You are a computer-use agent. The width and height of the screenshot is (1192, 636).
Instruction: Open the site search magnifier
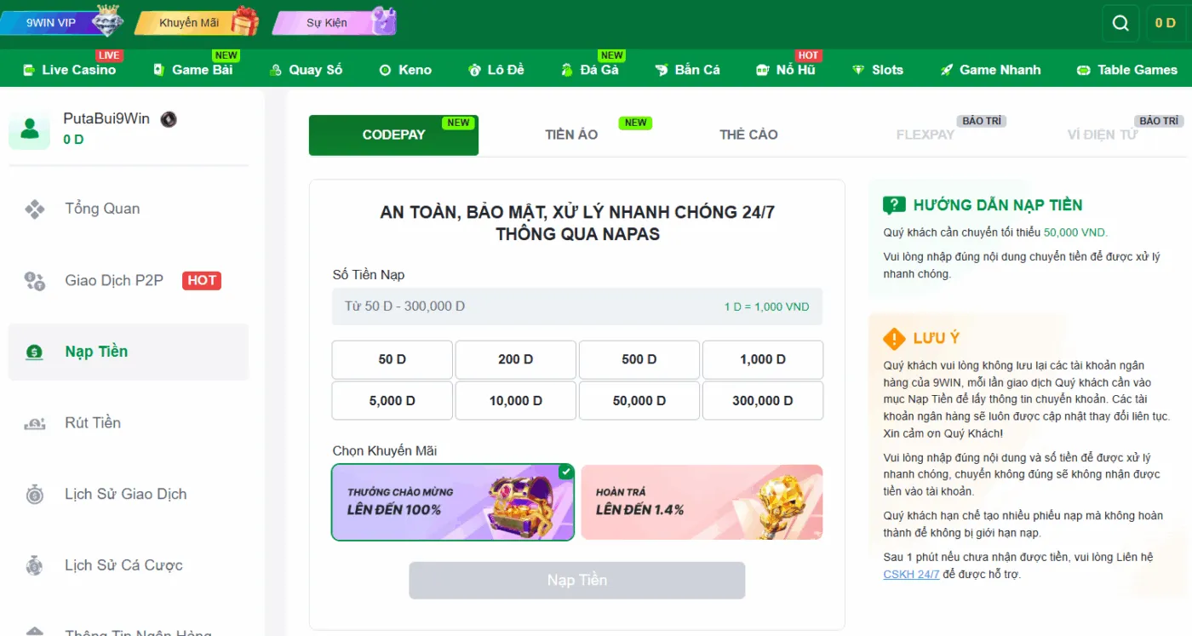1120,23
